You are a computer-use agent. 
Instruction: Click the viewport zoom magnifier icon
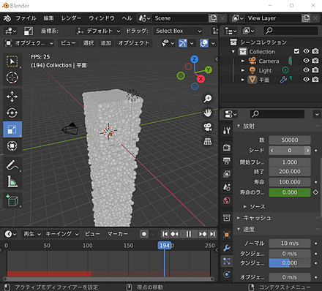(208, 99)
